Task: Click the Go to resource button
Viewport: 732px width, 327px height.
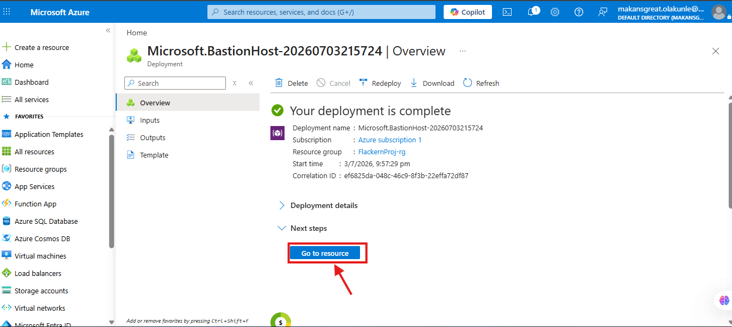Action: coord(325,253)
